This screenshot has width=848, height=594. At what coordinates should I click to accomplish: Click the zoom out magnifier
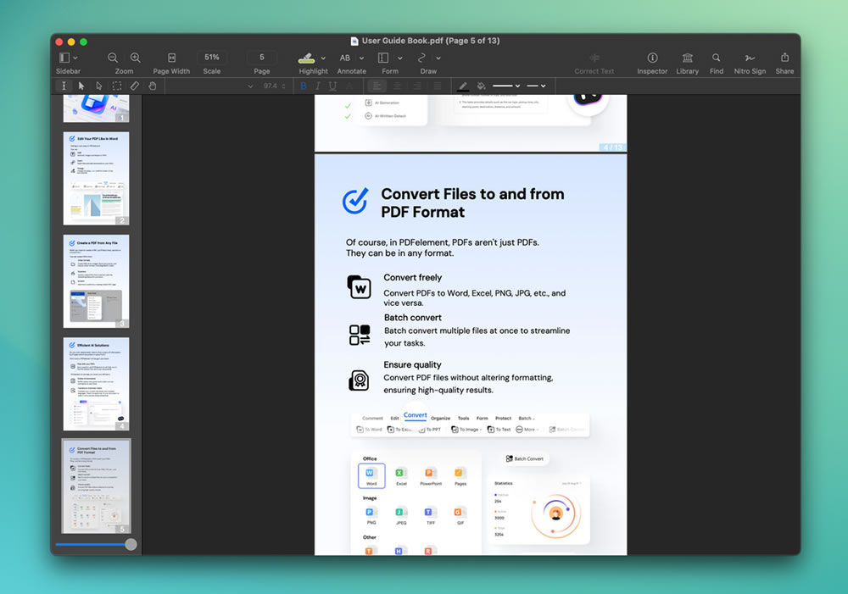tap(113, 58)
